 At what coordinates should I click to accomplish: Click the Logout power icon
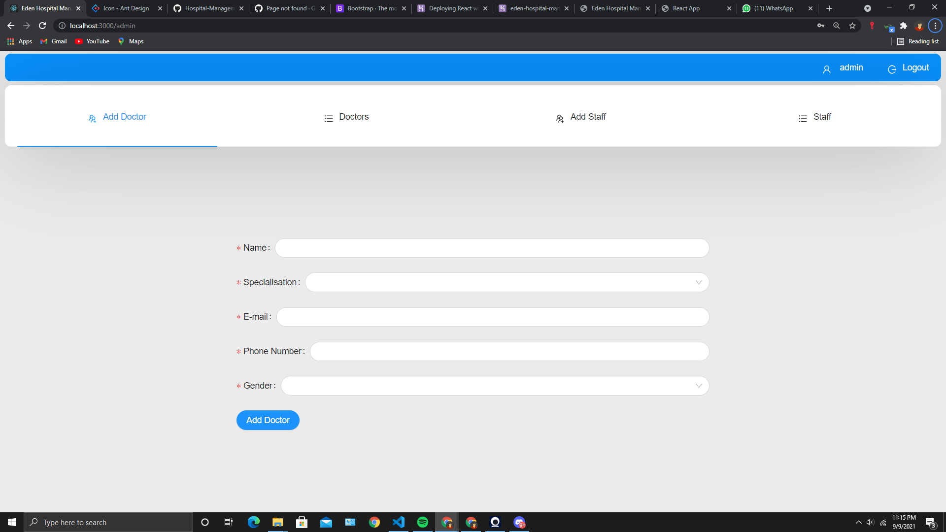[892, 69]
